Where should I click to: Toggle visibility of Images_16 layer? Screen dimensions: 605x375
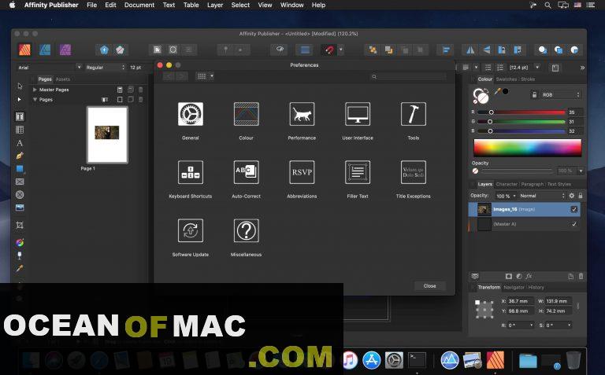coord(574,209)
